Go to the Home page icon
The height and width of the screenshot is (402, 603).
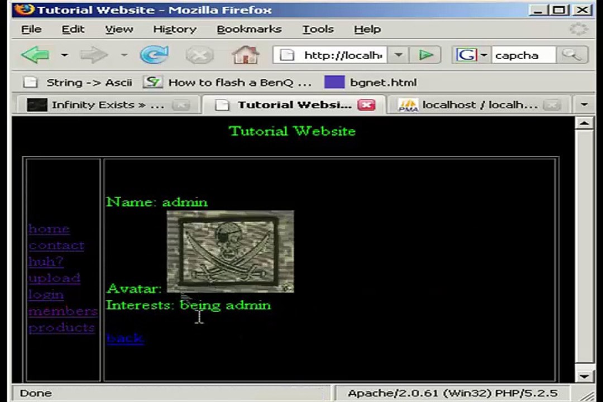point(245,55)
